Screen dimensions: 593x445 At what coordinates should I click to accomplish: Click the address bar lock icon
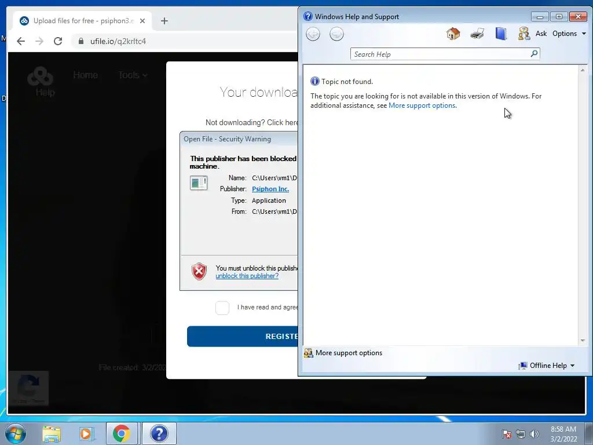pyautogui.click(x=80, y=41)
